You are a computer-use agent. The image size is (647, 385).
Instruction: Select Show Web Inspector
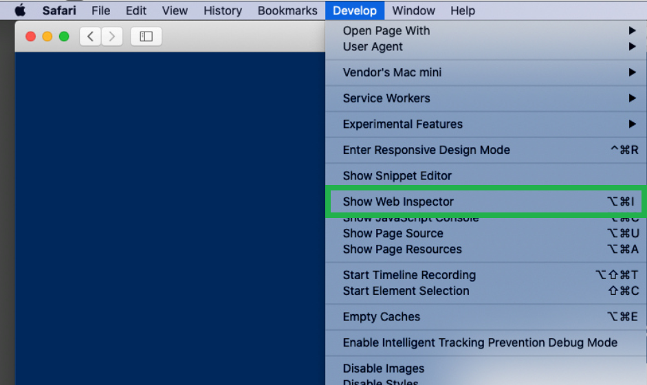tap(486, 201)
